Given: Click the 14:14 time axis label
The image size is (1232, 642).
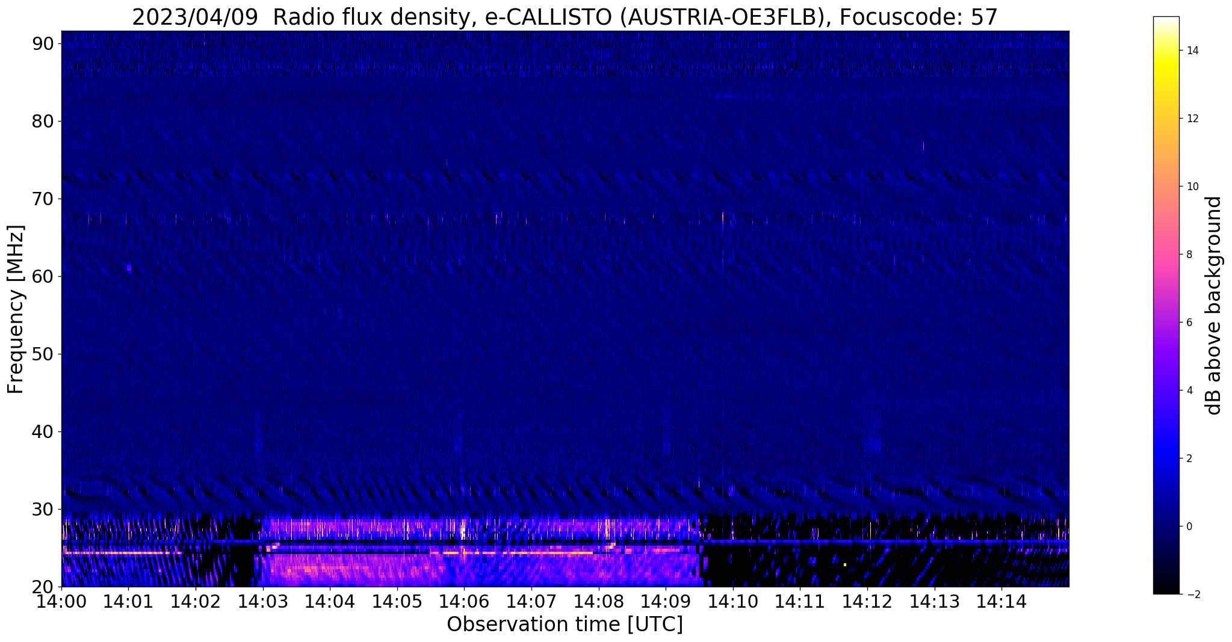Looking at the screenshot, I should click(1001, 601).
